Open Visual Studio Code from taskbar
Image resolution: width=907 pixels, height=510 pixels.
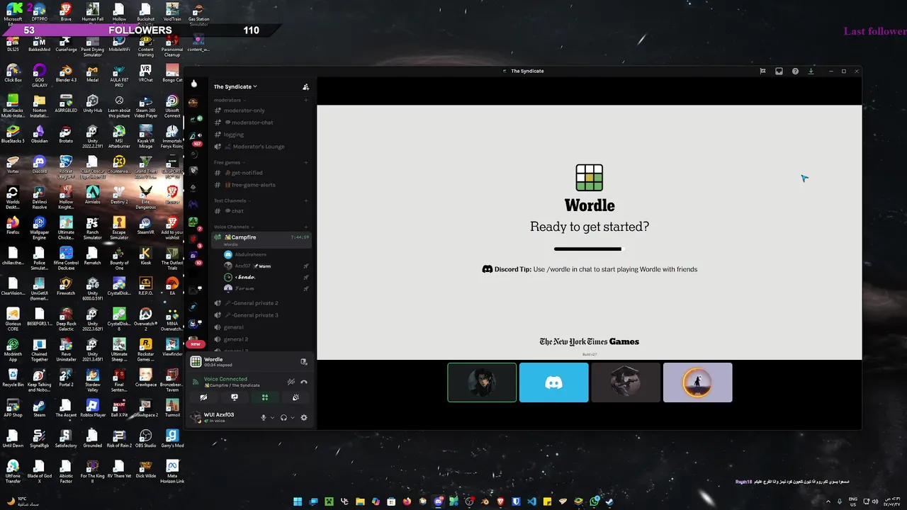(x=531, y=501)
